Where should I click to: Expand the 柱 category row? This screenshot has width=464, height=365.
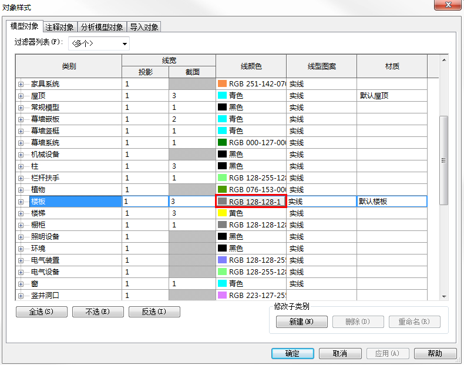21,167
